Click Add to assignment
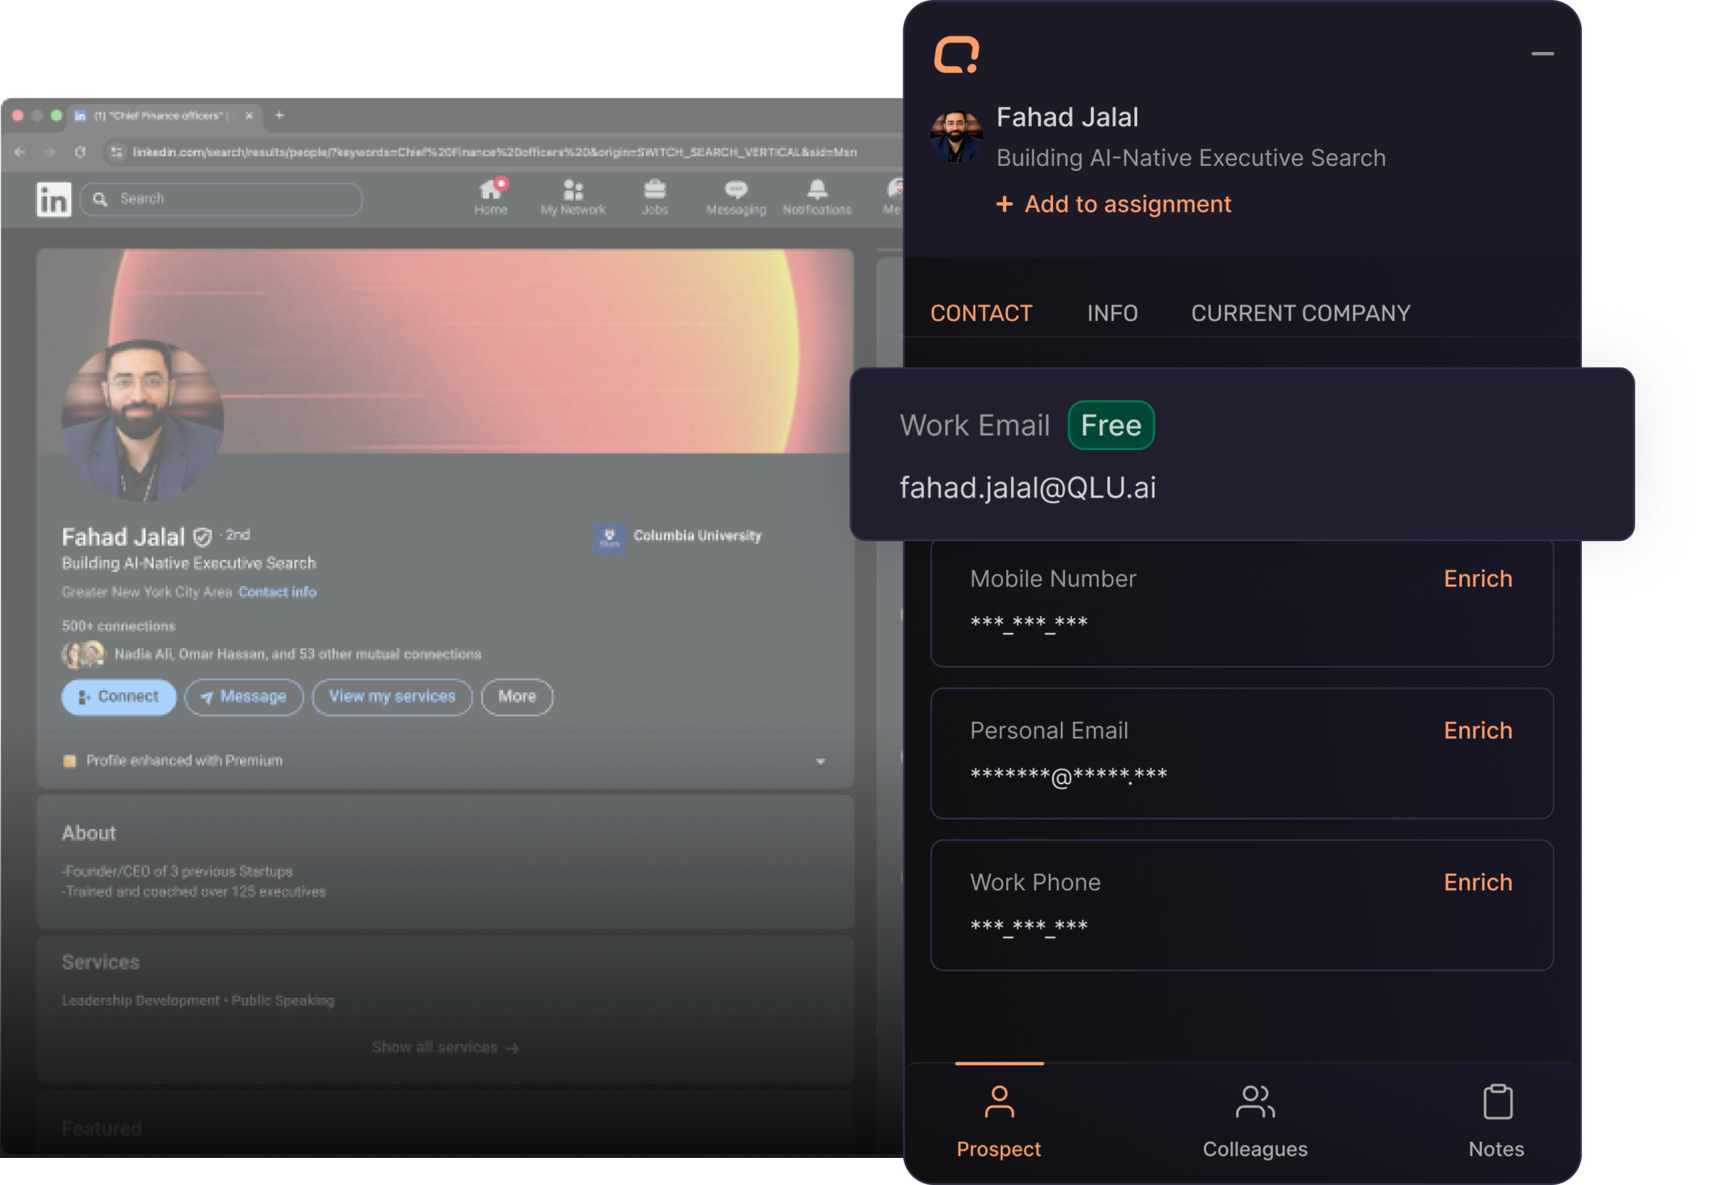 1113,204
